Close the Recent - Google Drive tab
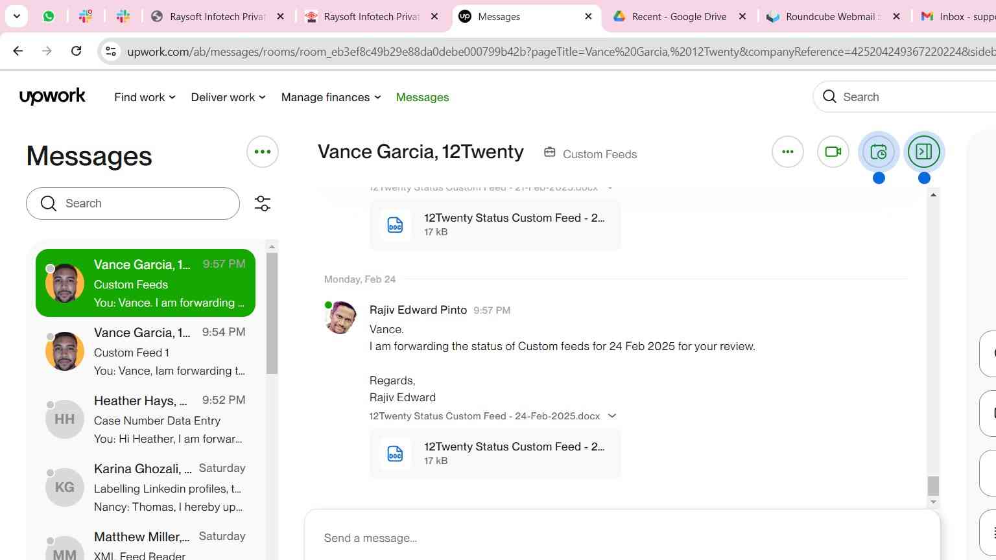Viewport: 996px width, 560px height. (742, 16)
